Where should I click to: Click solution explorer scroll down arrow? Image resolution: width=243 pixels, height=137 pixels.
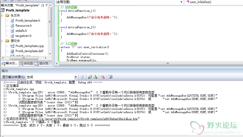pyautogui.click(x=50, y=54)
